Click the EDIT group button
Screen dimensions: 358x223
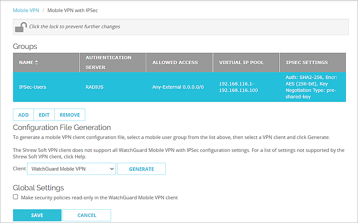click(44, 115)
